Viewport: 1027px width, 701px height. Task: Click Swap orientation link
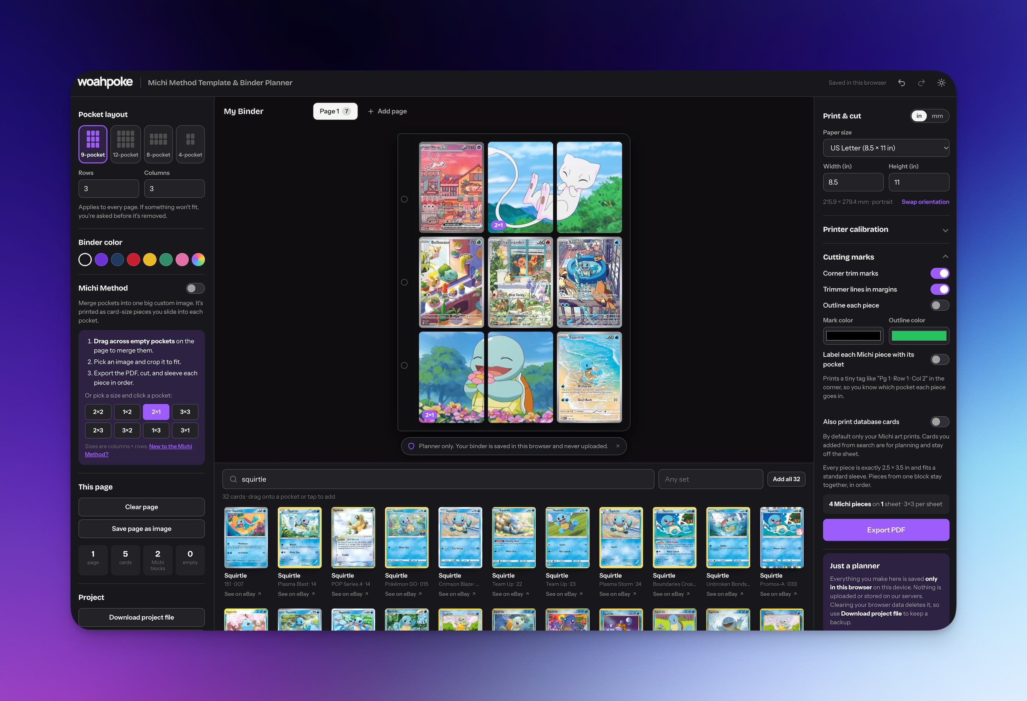[x=925, y=202]
